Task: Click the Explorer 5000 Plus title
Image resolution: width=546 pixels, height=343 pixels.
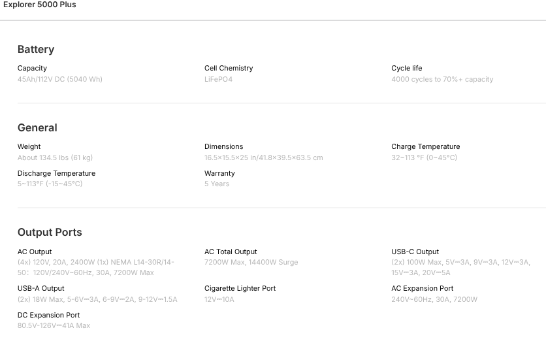Action: pos(39,5)
